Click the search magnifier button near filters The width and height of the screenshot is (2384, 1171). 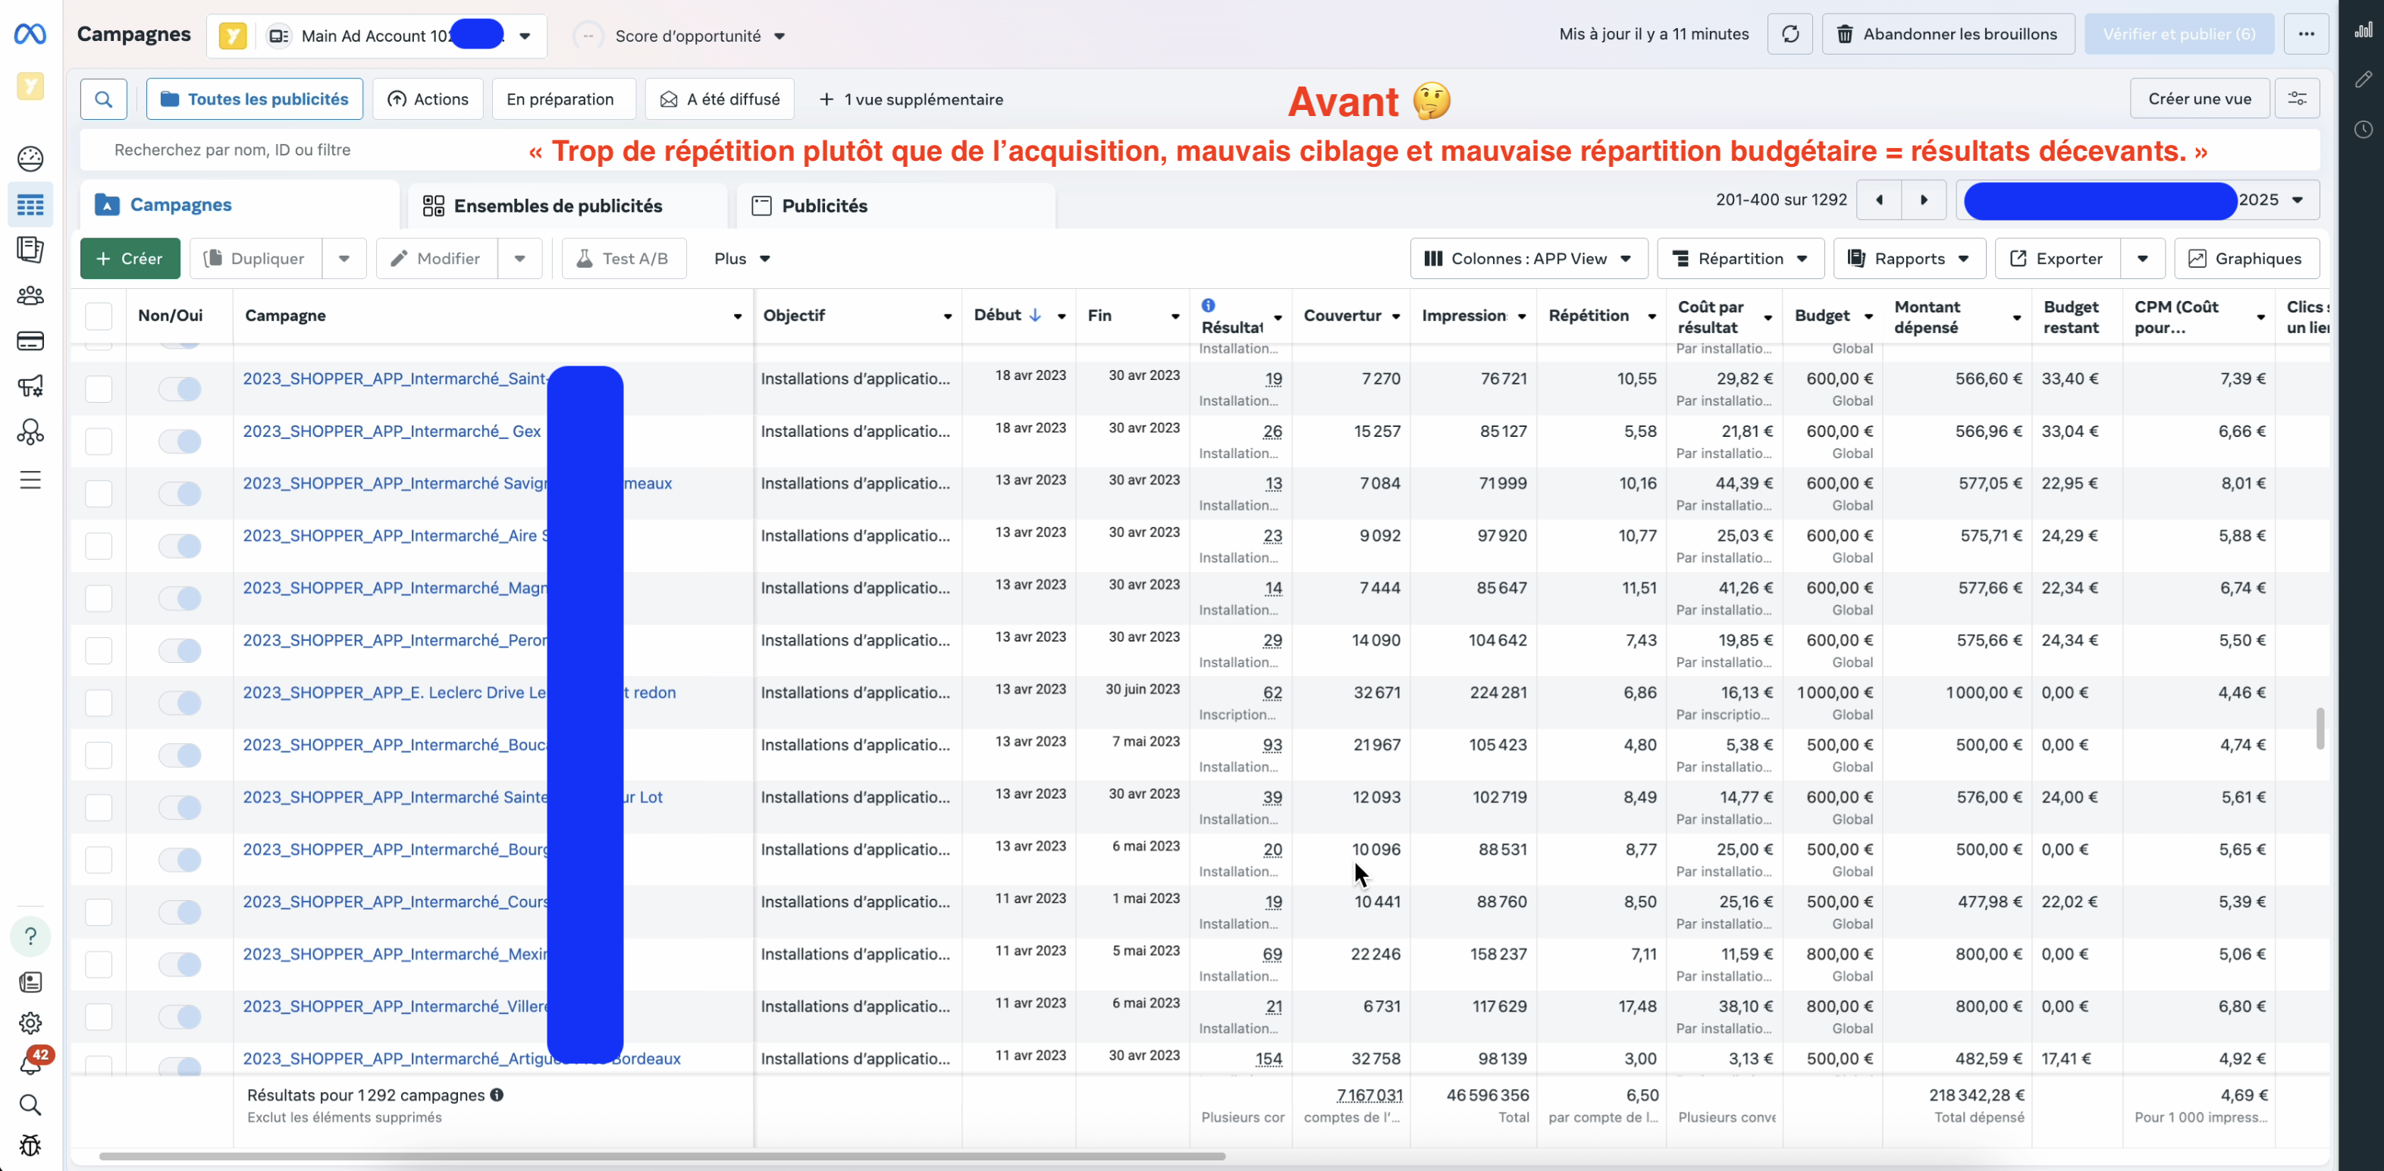click(x=104, y=99)
